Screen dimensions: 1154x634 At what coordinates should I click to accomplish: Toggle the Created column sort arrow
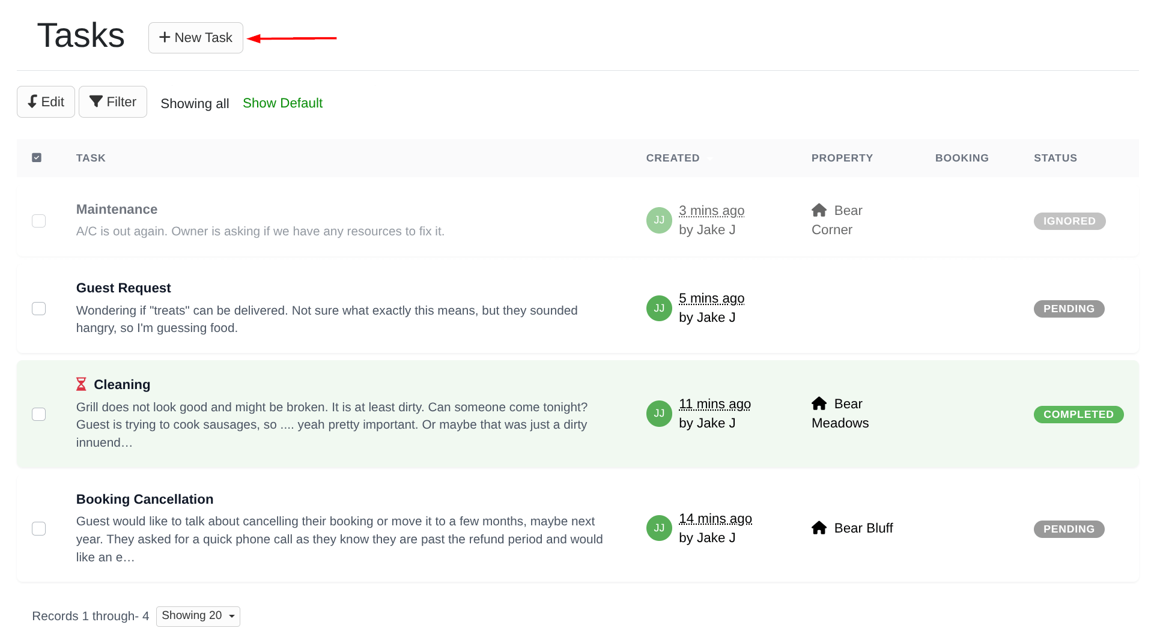tap(710, 158)
